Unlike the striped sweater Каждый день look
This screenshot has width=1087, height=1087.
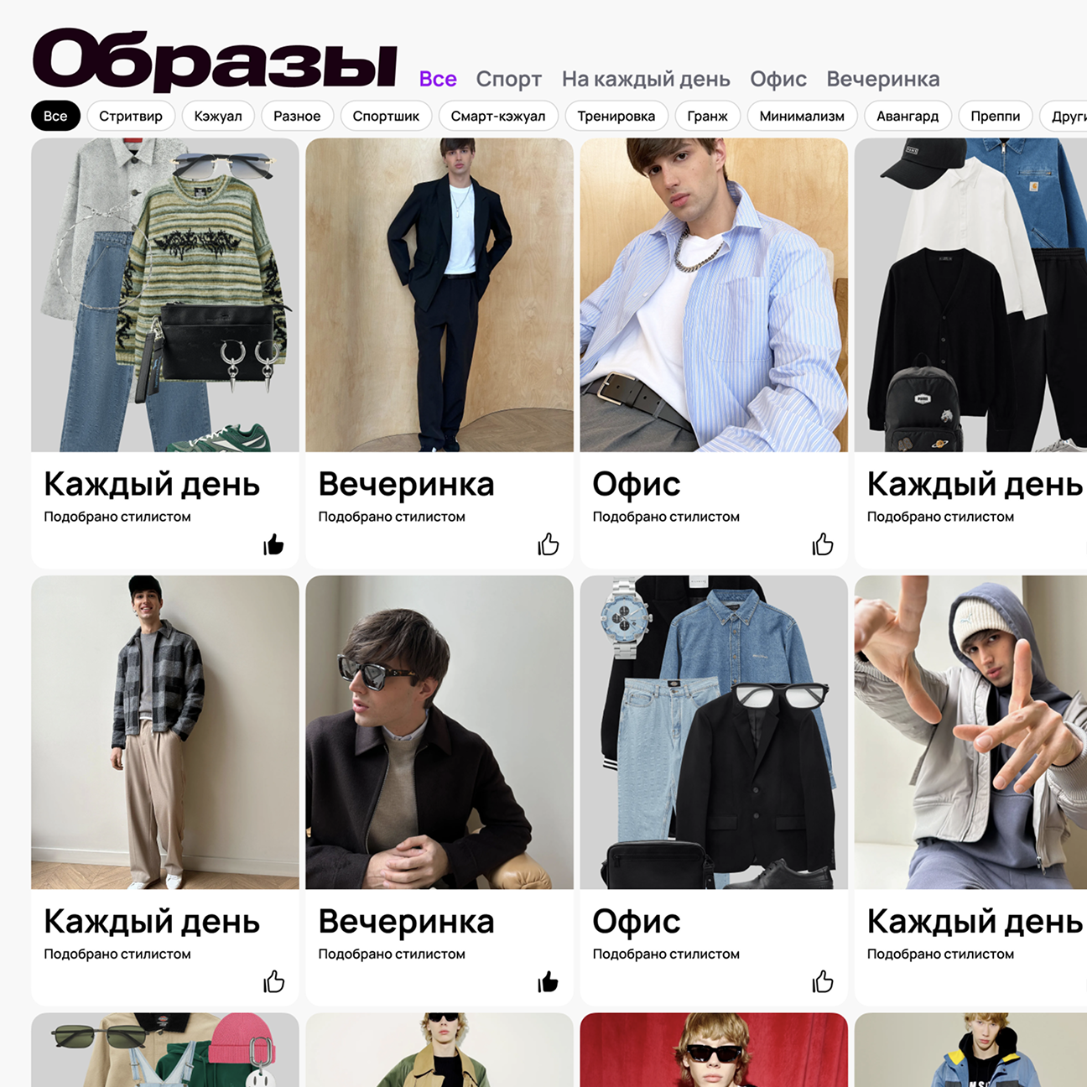[x=273, y=545]
